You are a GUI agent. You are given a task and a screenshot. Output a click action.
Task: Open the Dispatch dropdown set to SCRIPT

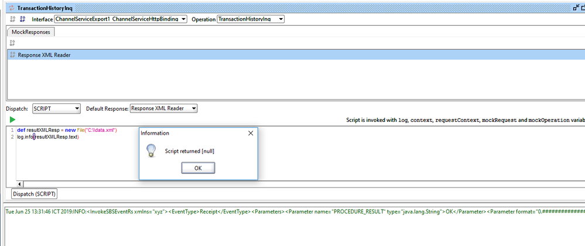(56, 108)
